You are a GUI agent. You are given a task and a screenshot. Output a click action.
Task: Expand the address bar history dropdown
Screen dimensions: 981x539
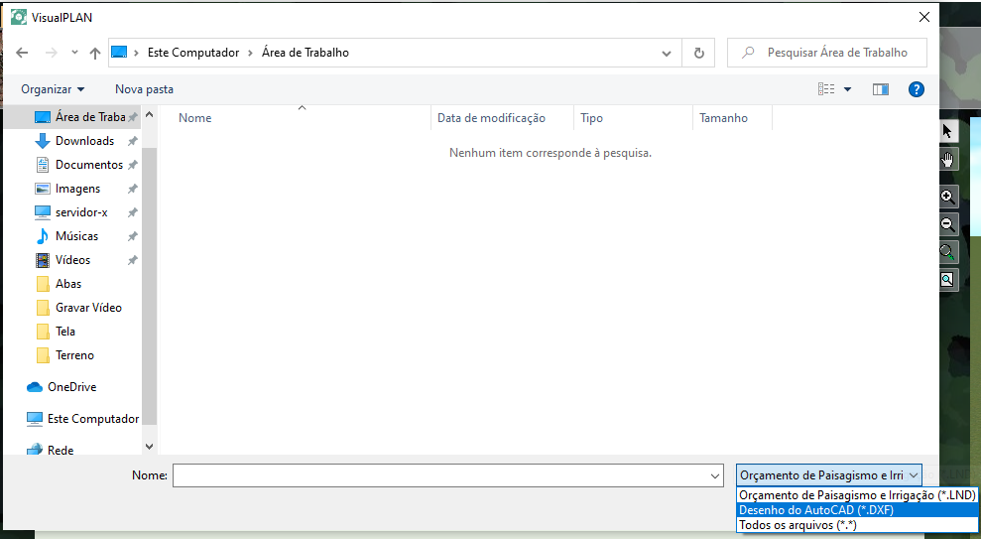pos(667,53)
